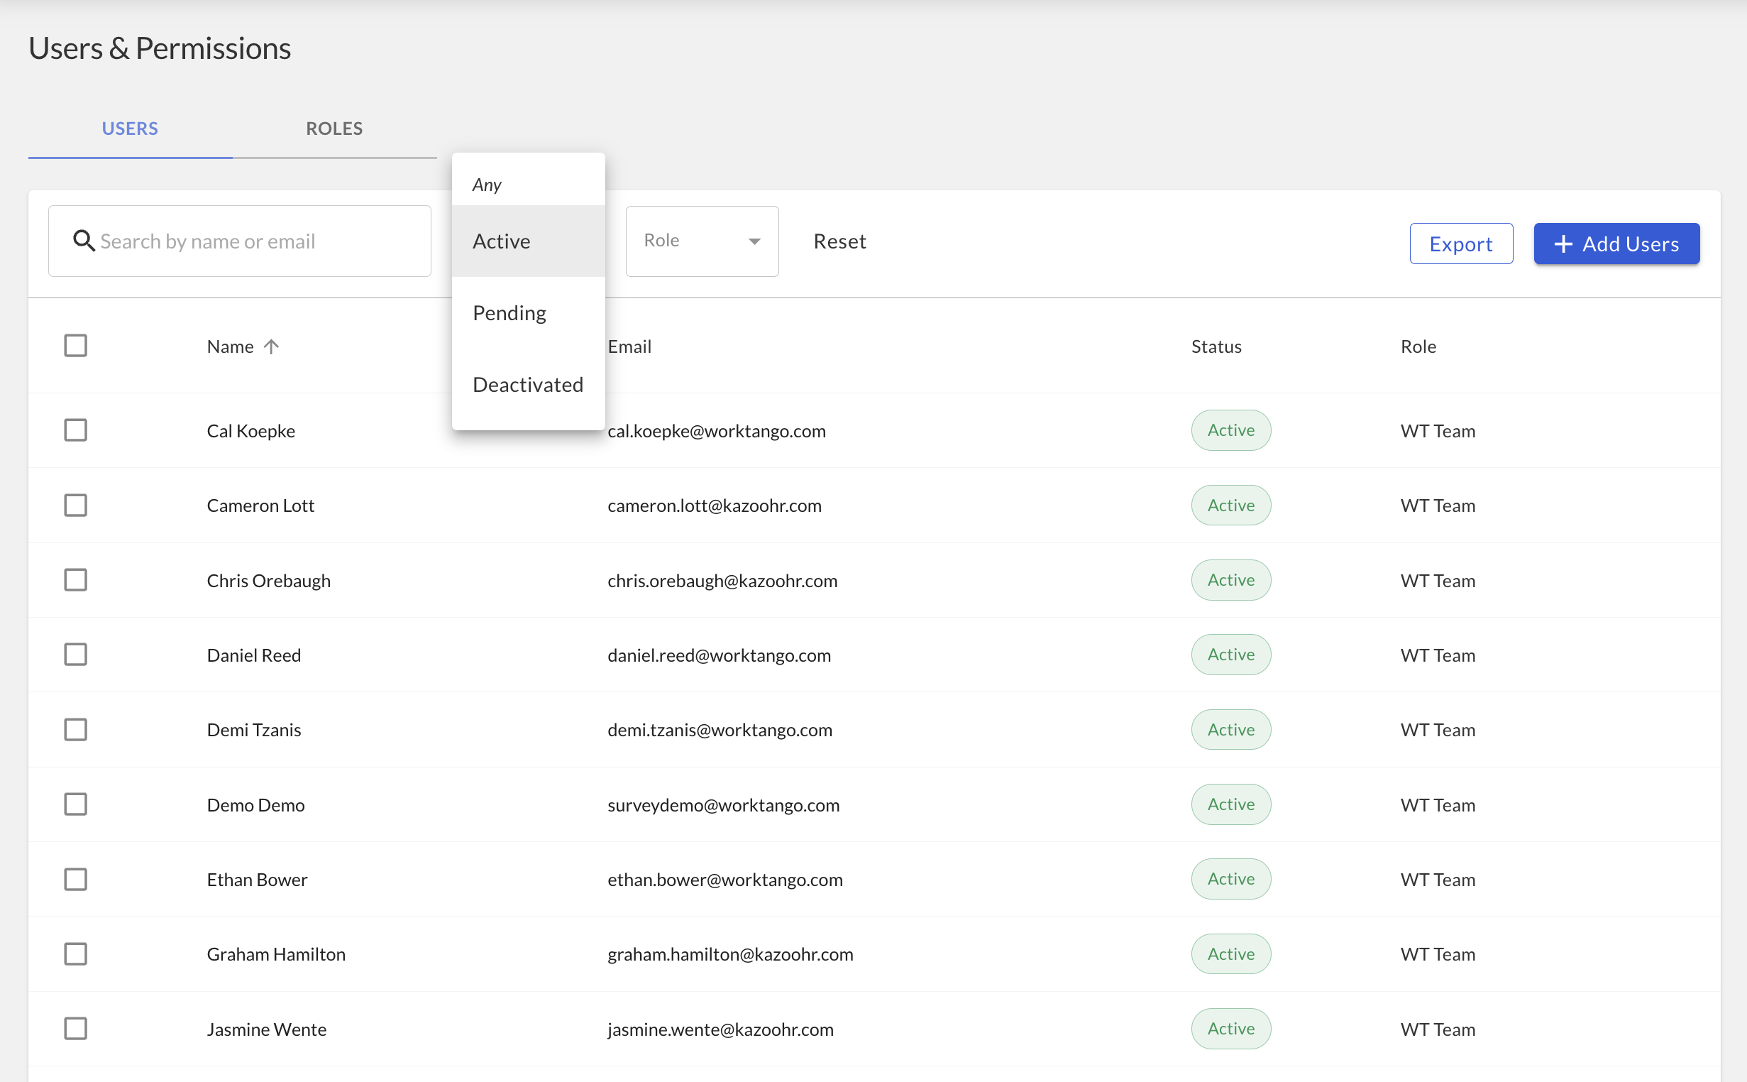
Task: Choose "Any" in the status filter list
Action: click(x=486, y=184)
